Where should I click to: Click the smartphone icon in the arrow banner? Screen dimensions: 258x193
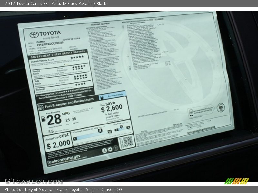point(191,113)
